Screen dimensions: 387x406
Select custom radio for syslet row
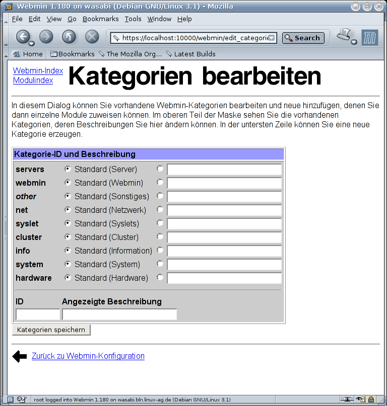tap(160, 223)
